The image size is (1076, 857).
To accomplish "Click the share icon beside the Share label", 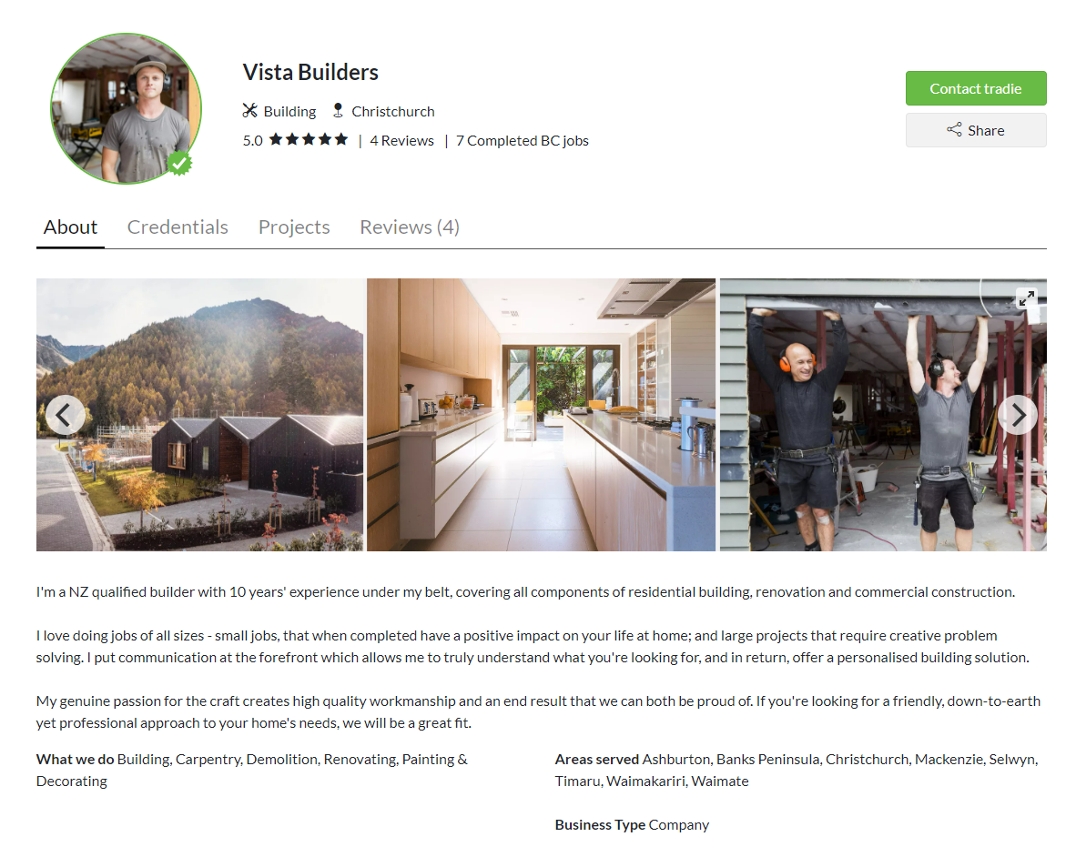I will tap(954, 129).
